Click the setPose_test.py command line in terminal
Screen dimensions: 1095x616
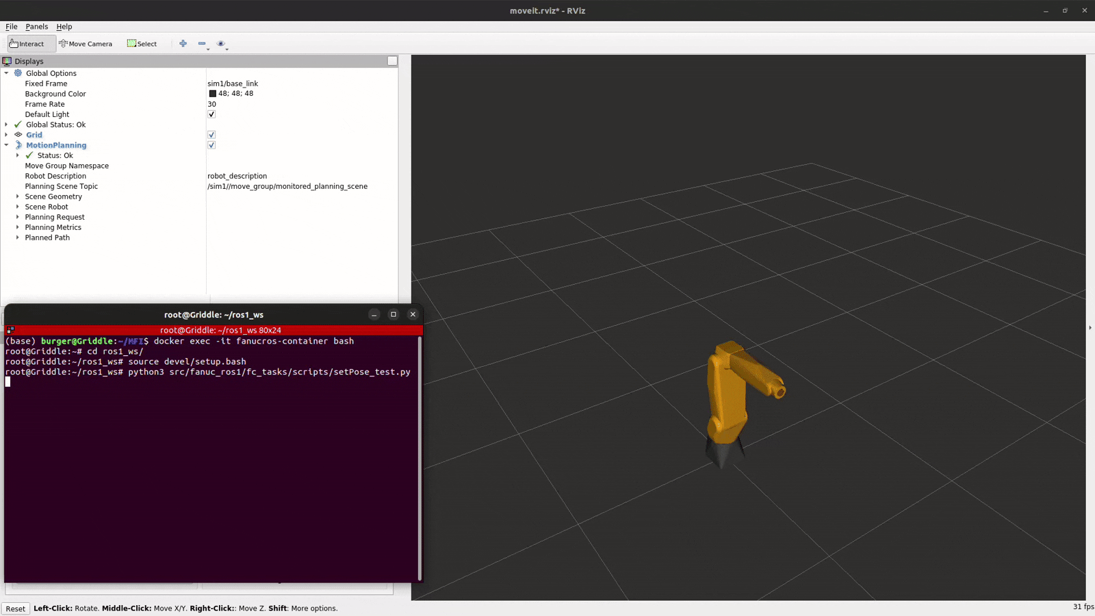pos(208,372)
